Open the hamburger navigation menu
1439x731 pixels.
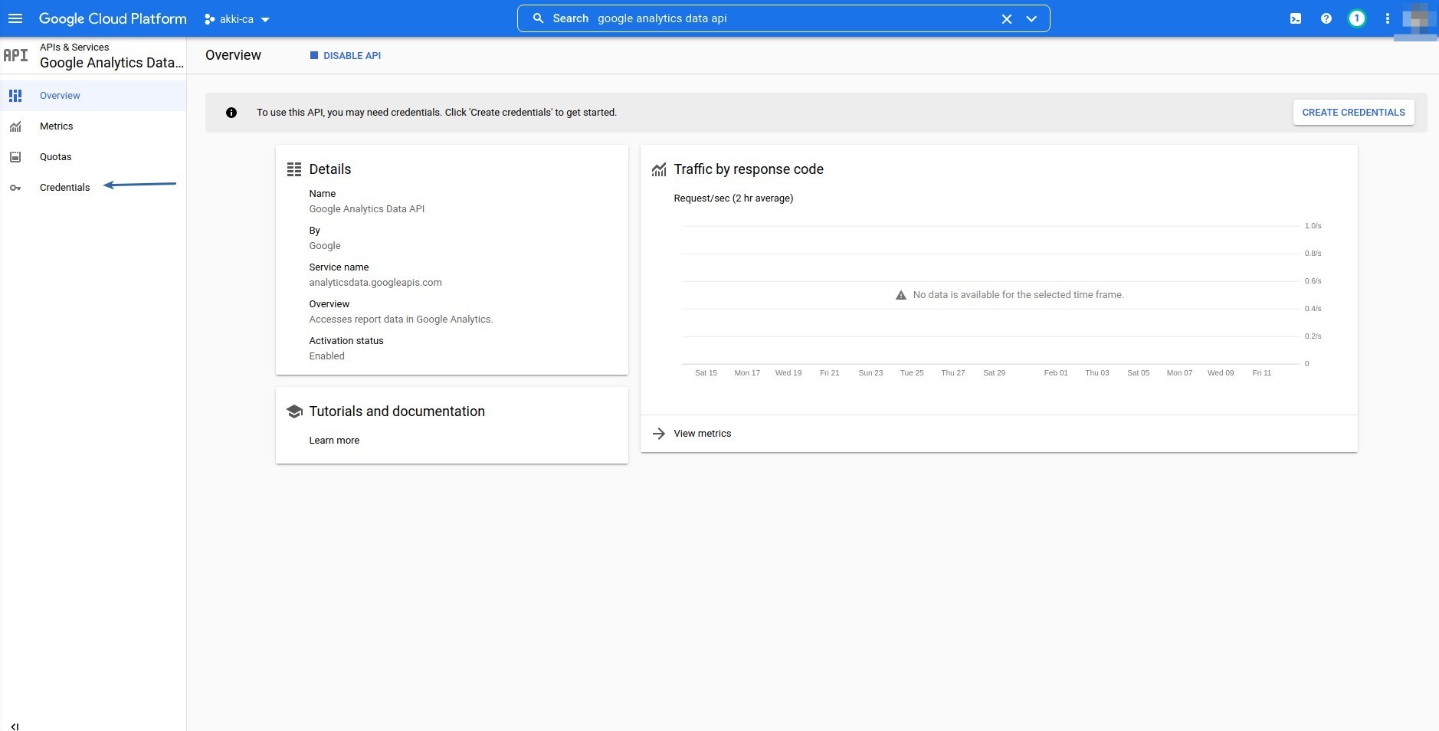tap(15, 18)
